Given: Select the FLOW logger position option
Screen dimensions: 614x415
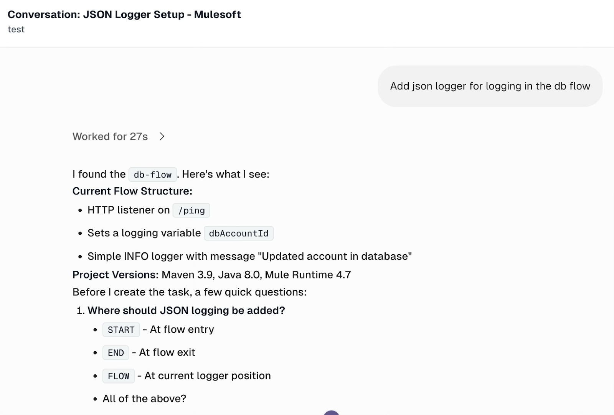Looking at the screenshot, I should pyautogui.click(x=118, y=376).
